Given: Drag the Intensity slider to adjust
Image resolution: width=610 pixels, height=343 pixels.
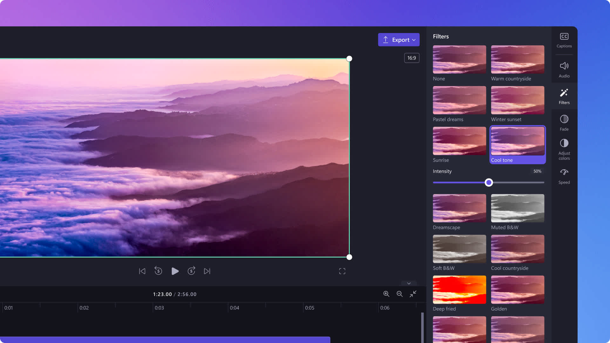Looking at the screenshot, I should (x=489, y=182).
